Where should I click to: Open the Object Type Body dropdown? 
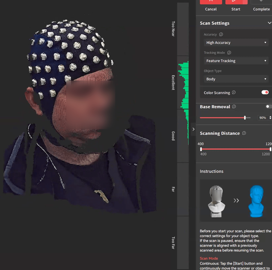pyautogui.click(x=236, y=79)
